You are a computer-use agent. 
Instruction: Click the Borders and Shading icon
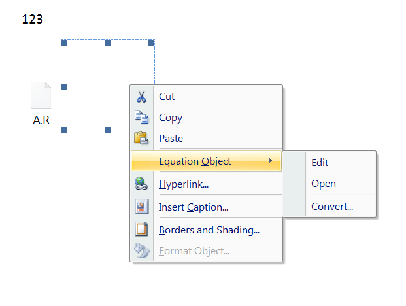coord(141,229)
